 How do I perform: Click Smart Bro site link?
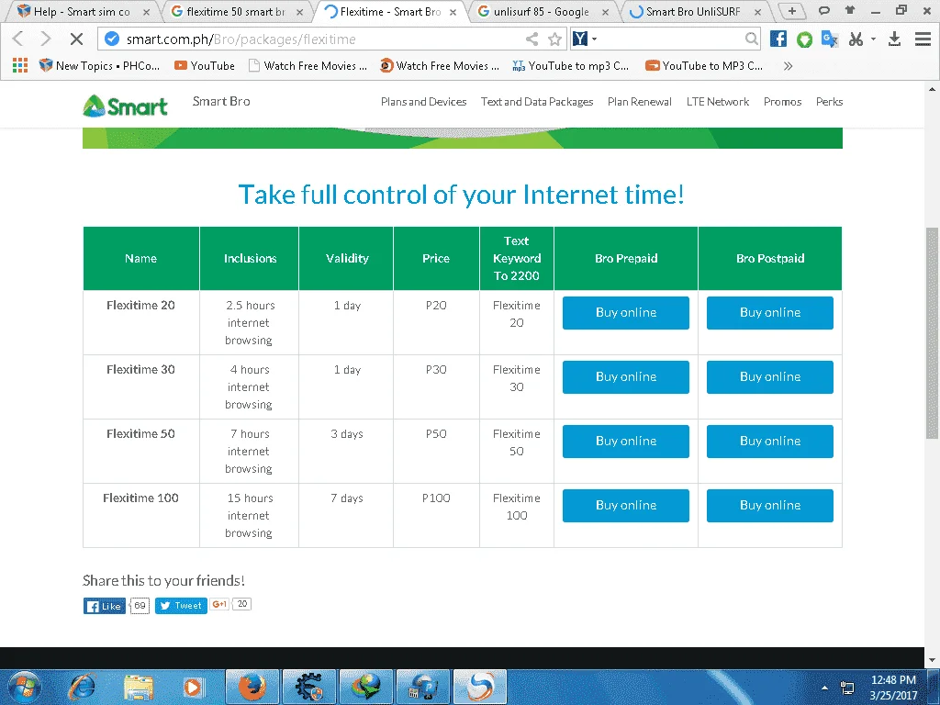tap(221, 101)
